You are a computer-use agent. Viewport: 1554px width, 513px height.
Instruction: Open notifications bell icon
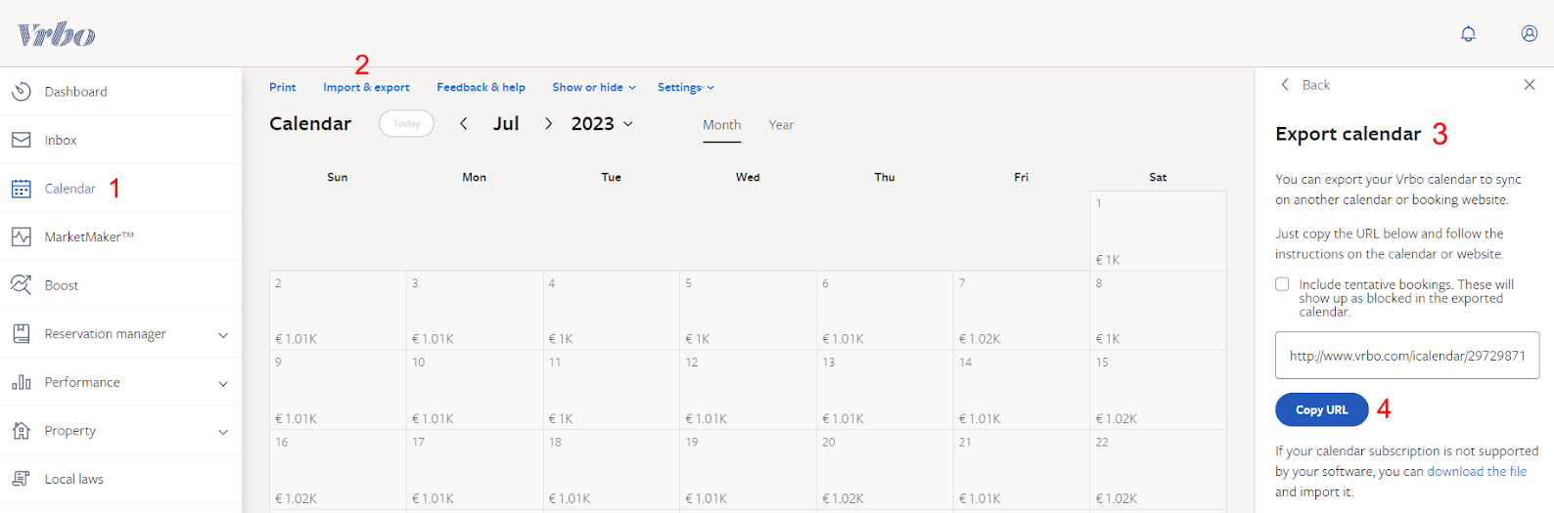click(1468, 34)
